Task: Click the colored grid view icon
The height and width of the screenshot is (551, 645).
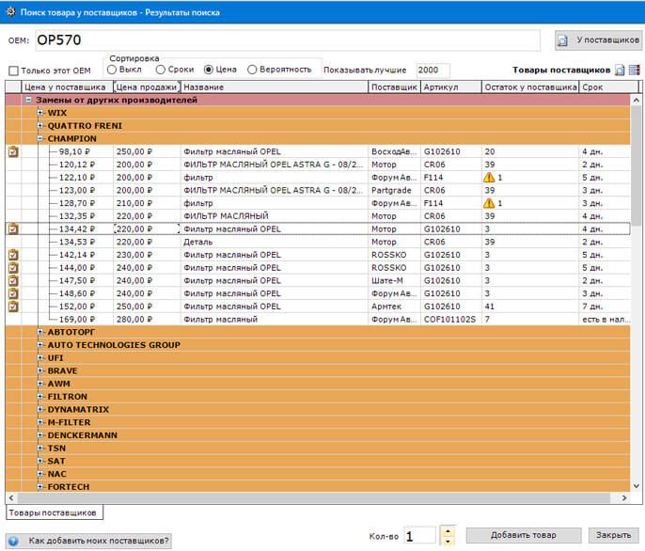Action: pos(634,71)
